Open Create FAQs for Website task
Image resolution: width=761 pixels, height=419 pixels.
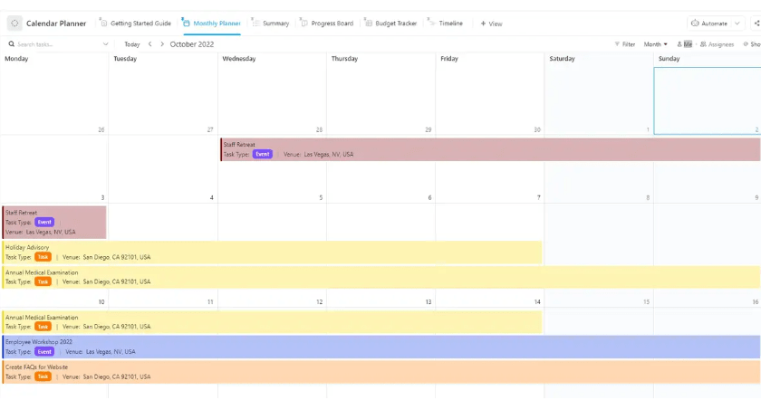381,372
